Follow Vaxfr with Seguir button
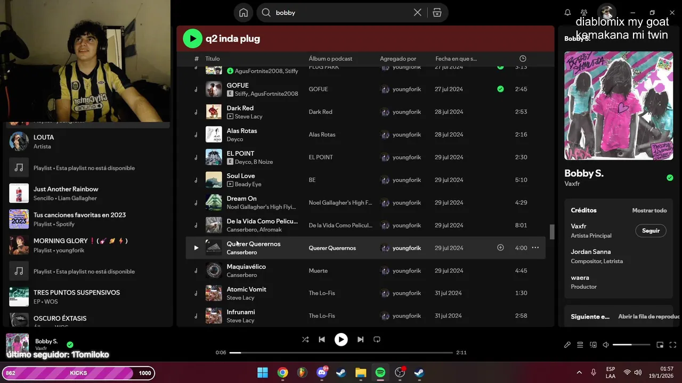This screenshot has width=682, height=383. (x=651, y=231)
